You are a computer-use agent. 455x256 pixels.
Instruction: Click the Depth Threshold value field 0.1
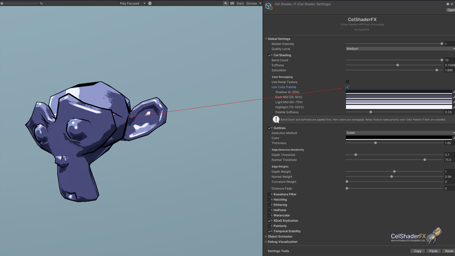[x=450, y=155]
